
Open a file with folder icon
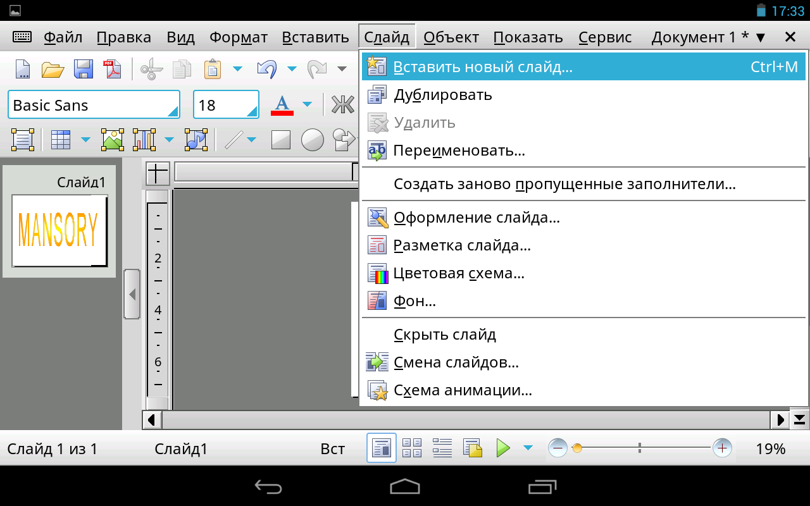[53, 68]
